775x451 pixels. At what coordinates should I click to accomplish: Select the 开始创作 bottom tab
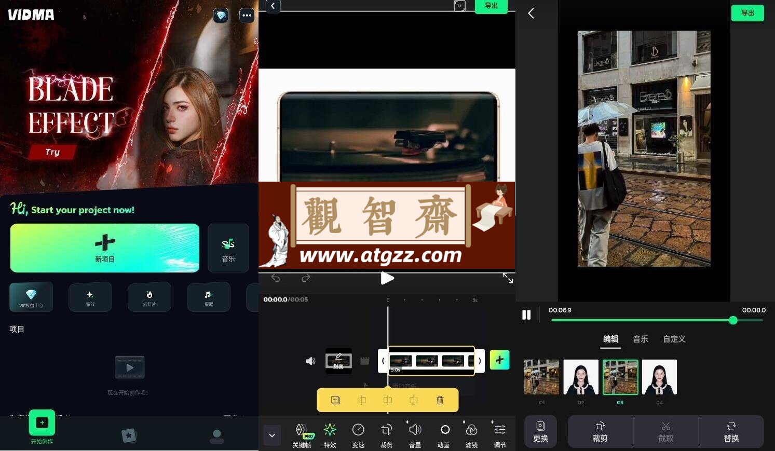[x=42, y=428]
